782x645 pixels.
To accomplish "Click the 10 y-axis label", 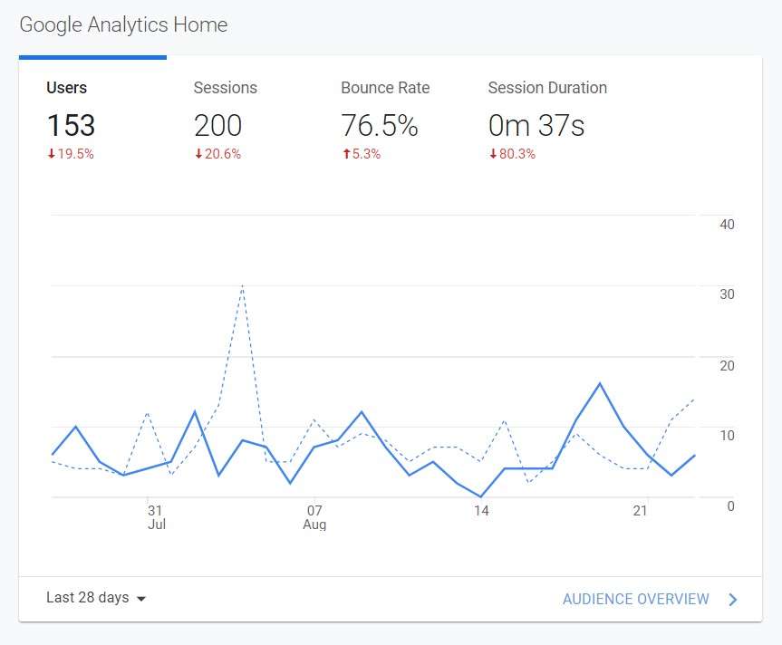I will [x=727, y=436].
